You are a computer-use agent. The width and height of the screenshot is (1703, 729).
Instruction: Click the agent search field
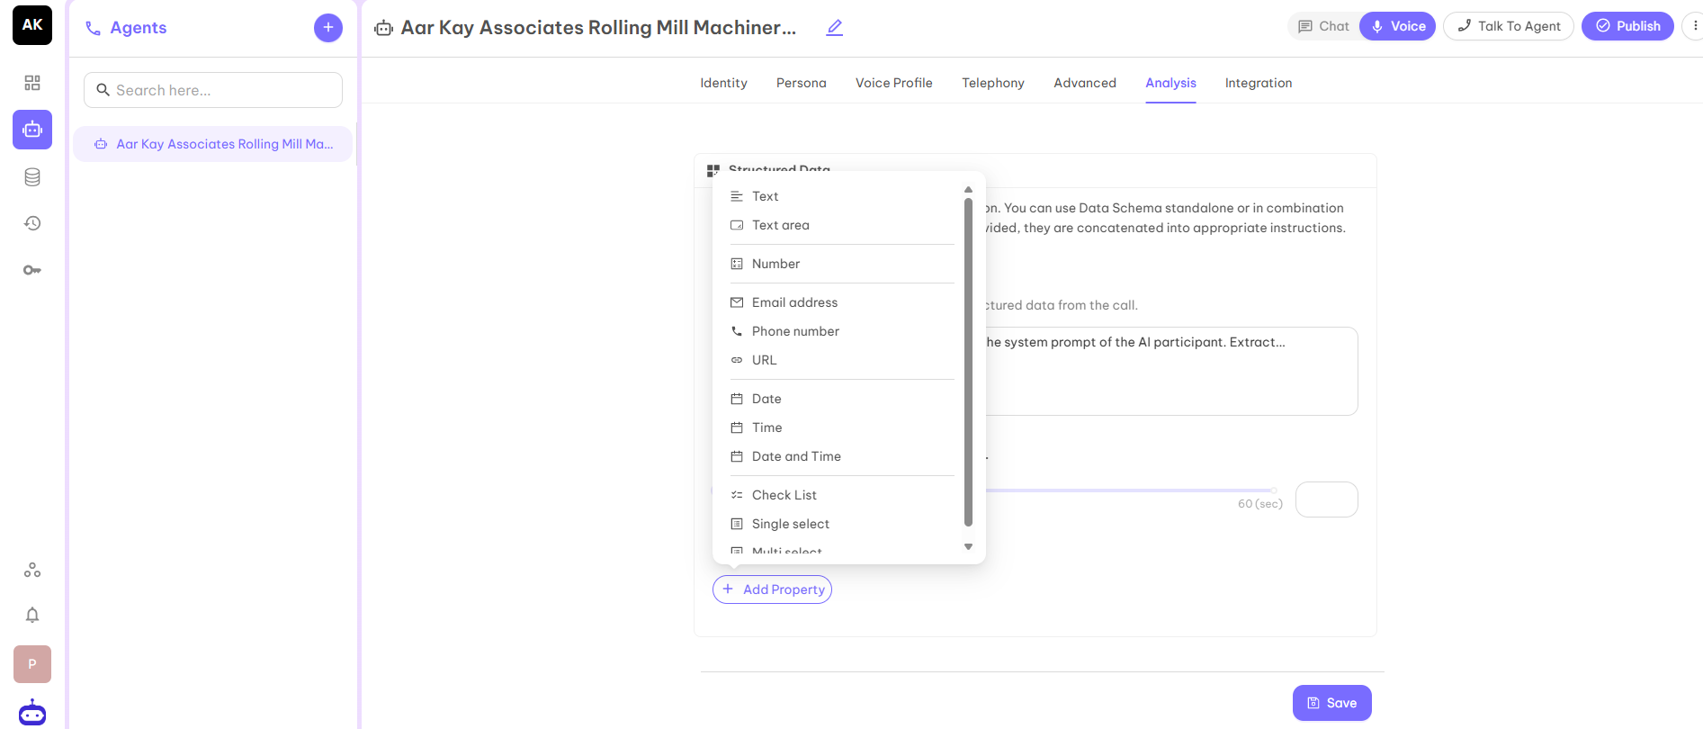213,90
